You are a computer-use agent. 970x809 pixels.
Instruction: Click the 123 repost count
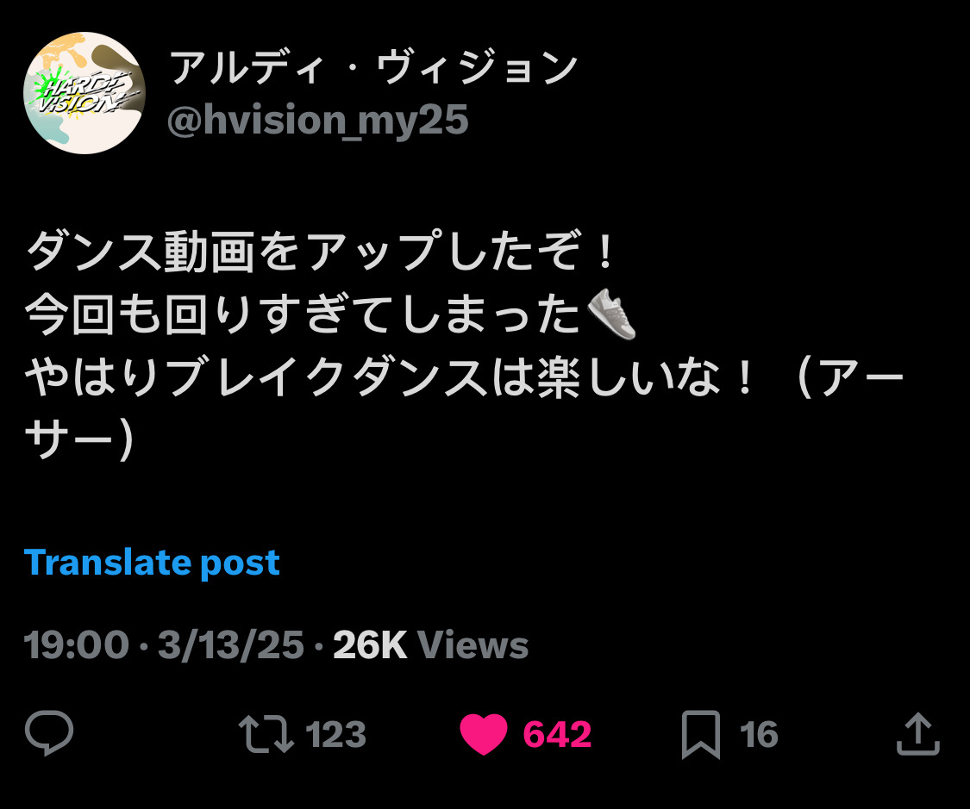336,734
